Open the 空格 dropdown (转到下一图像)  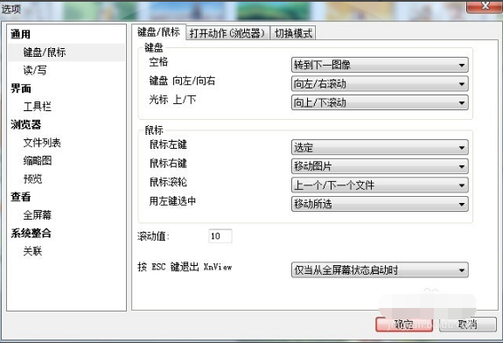tap(380, 65)
